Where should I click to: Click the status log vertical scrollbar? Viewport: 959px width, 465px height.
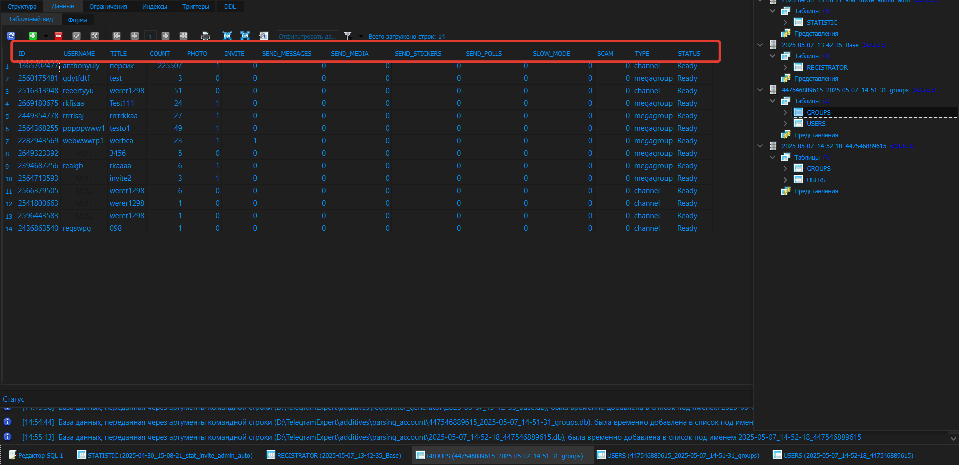pyautogui.click(x=953, y=422)
